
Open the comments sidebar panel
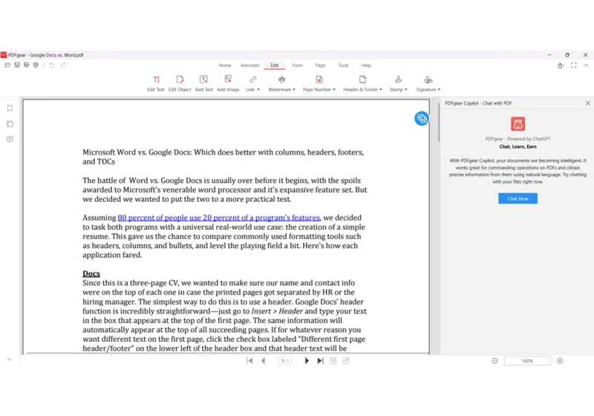click(10, 139)
